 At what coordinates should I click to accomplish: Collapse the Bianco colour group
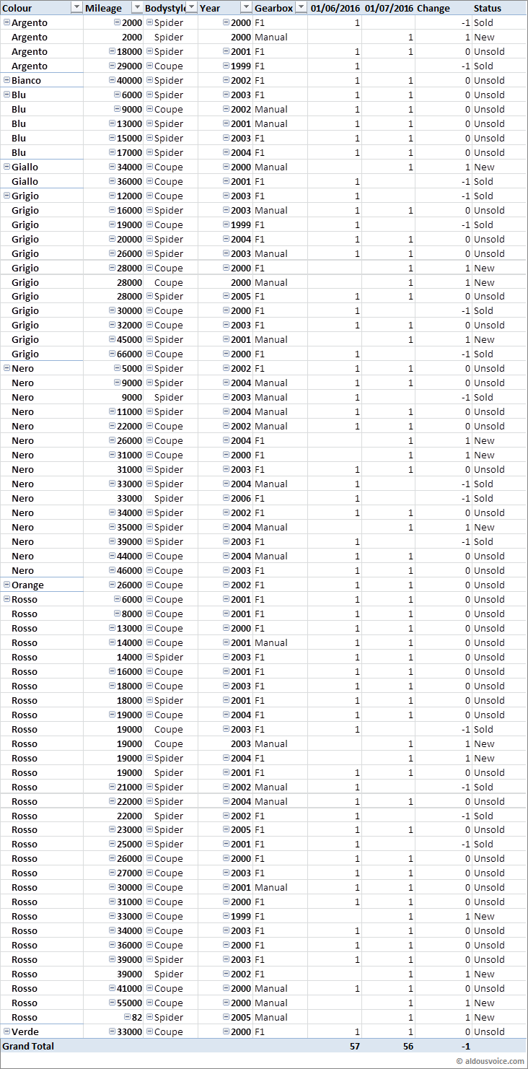[7, 80]
